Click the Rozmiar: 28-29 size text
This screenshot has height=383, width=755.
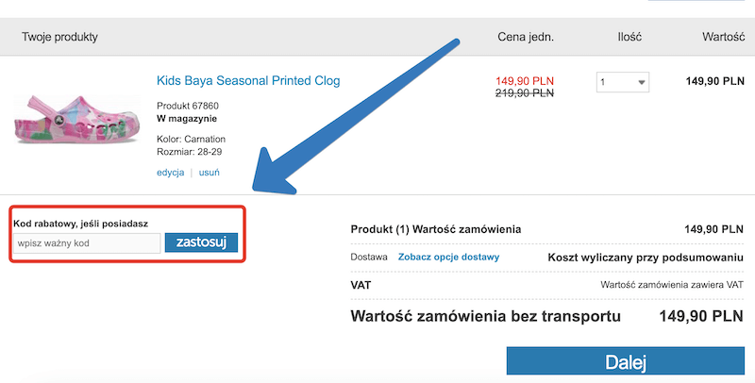[191, 152]
